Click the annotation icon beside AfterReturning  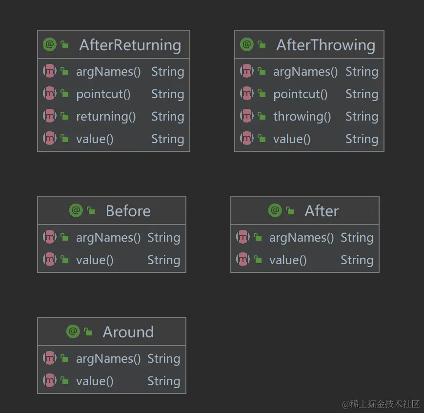coord(49,45)
